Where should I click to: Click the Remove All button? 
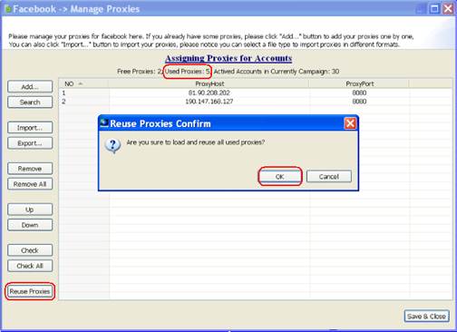point(30,184)
